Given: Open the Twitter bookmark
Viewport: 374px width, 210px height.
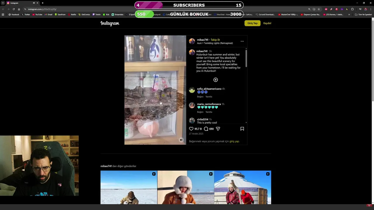Looking at the screenshot, I should (x=26, y=14).
